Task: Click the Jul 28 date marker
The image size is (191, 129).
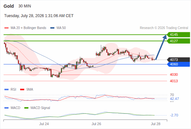Action: click(156, 124)
